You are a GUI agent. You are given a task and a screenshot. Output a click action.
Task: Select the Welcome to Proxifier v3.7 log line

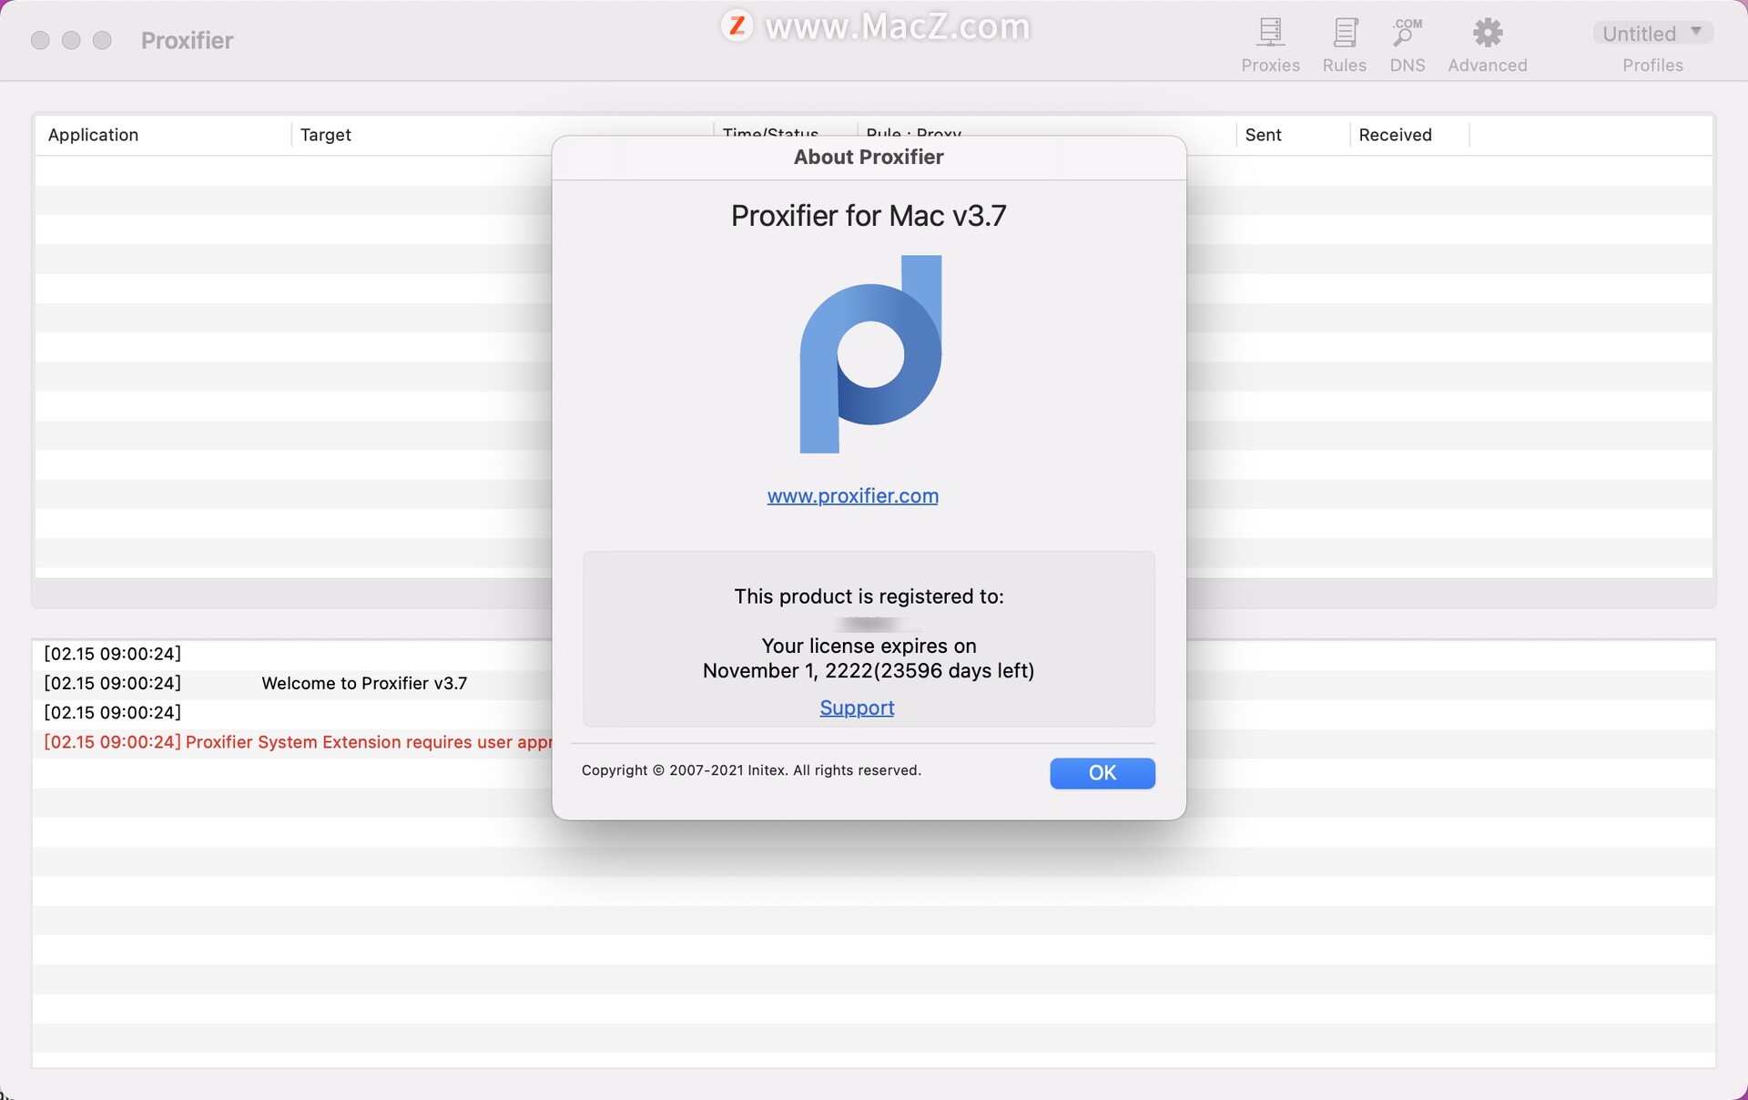coord(364,683)
